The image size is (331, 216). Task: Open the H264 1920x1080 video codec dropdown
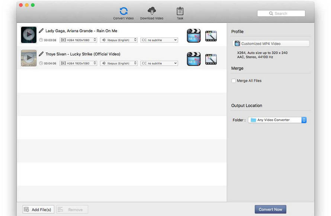[x=78, y=40]
